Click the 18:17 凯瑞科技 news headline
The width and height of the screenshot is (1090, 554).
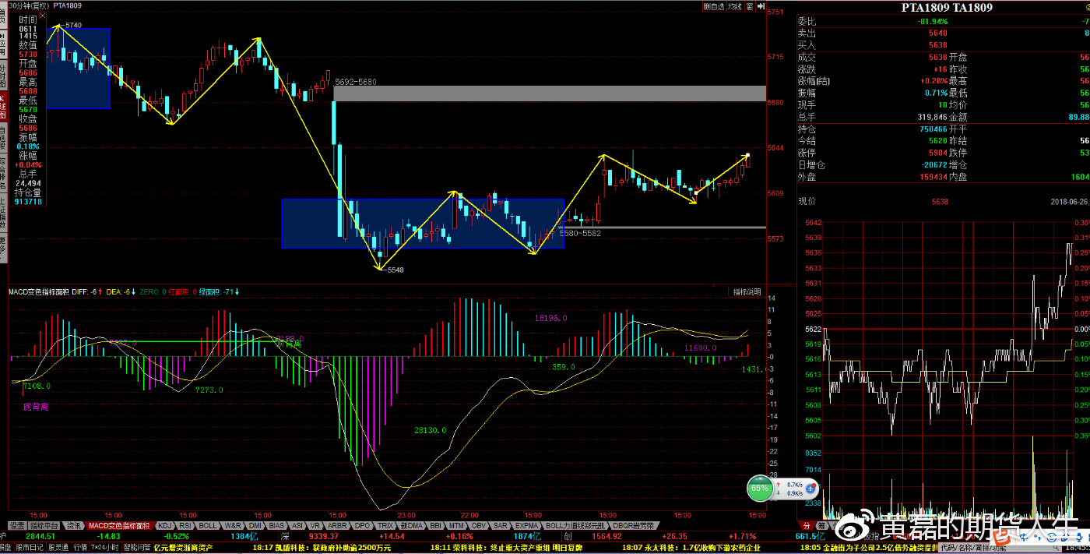tap(322, 548)
